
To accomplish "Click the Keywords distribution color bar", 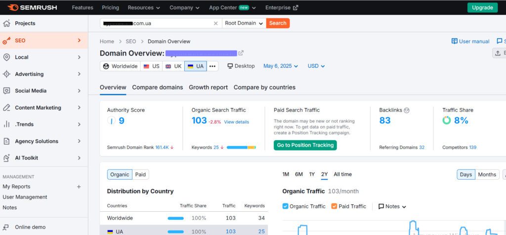I will [x=241, y=147].
